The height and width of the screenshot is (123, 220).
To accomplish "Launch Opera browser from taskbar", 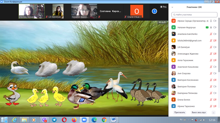I will click(x=64, y=120).
